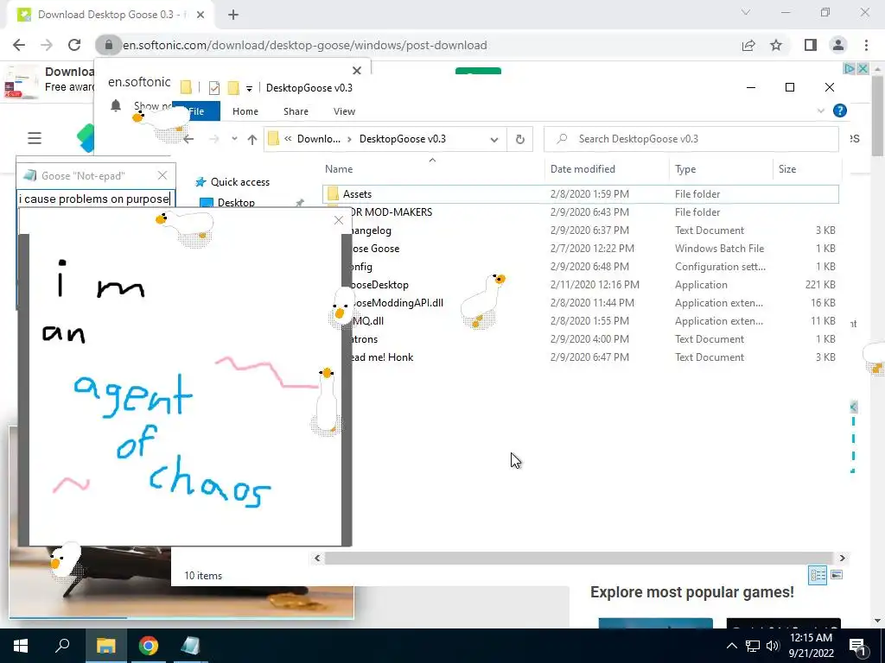The image size is (885, 663).
Task: Bookmark this page with the star
Action: tap(776, 45)
